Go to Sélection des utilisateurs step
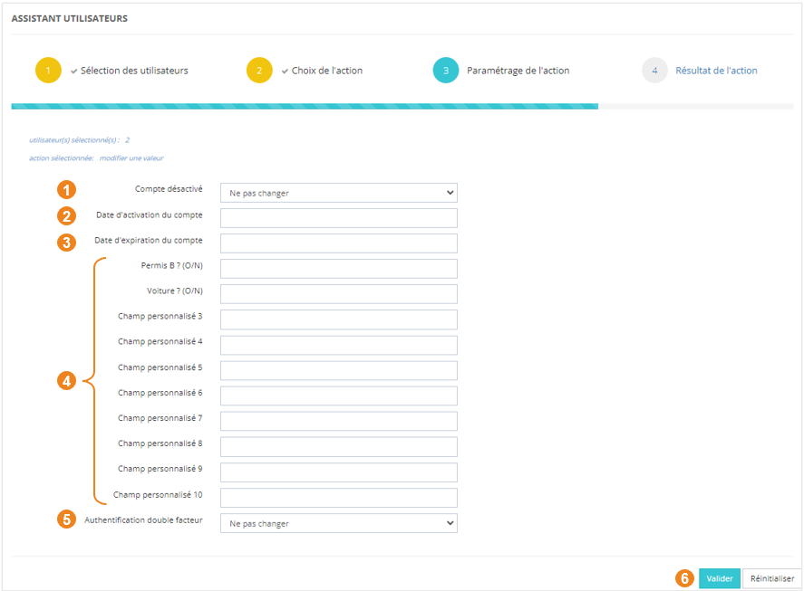Viewport: 804px width, 591px height. pos(134,71)
